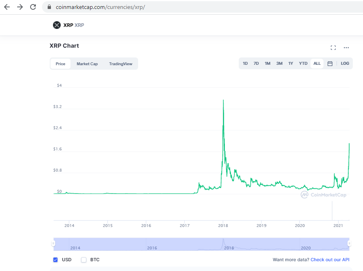Click the 2014 x-axis year label

[x=69, y=226]
